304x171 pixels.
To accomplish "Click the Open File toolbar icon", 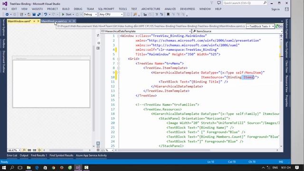I will (x=29, y=14).
